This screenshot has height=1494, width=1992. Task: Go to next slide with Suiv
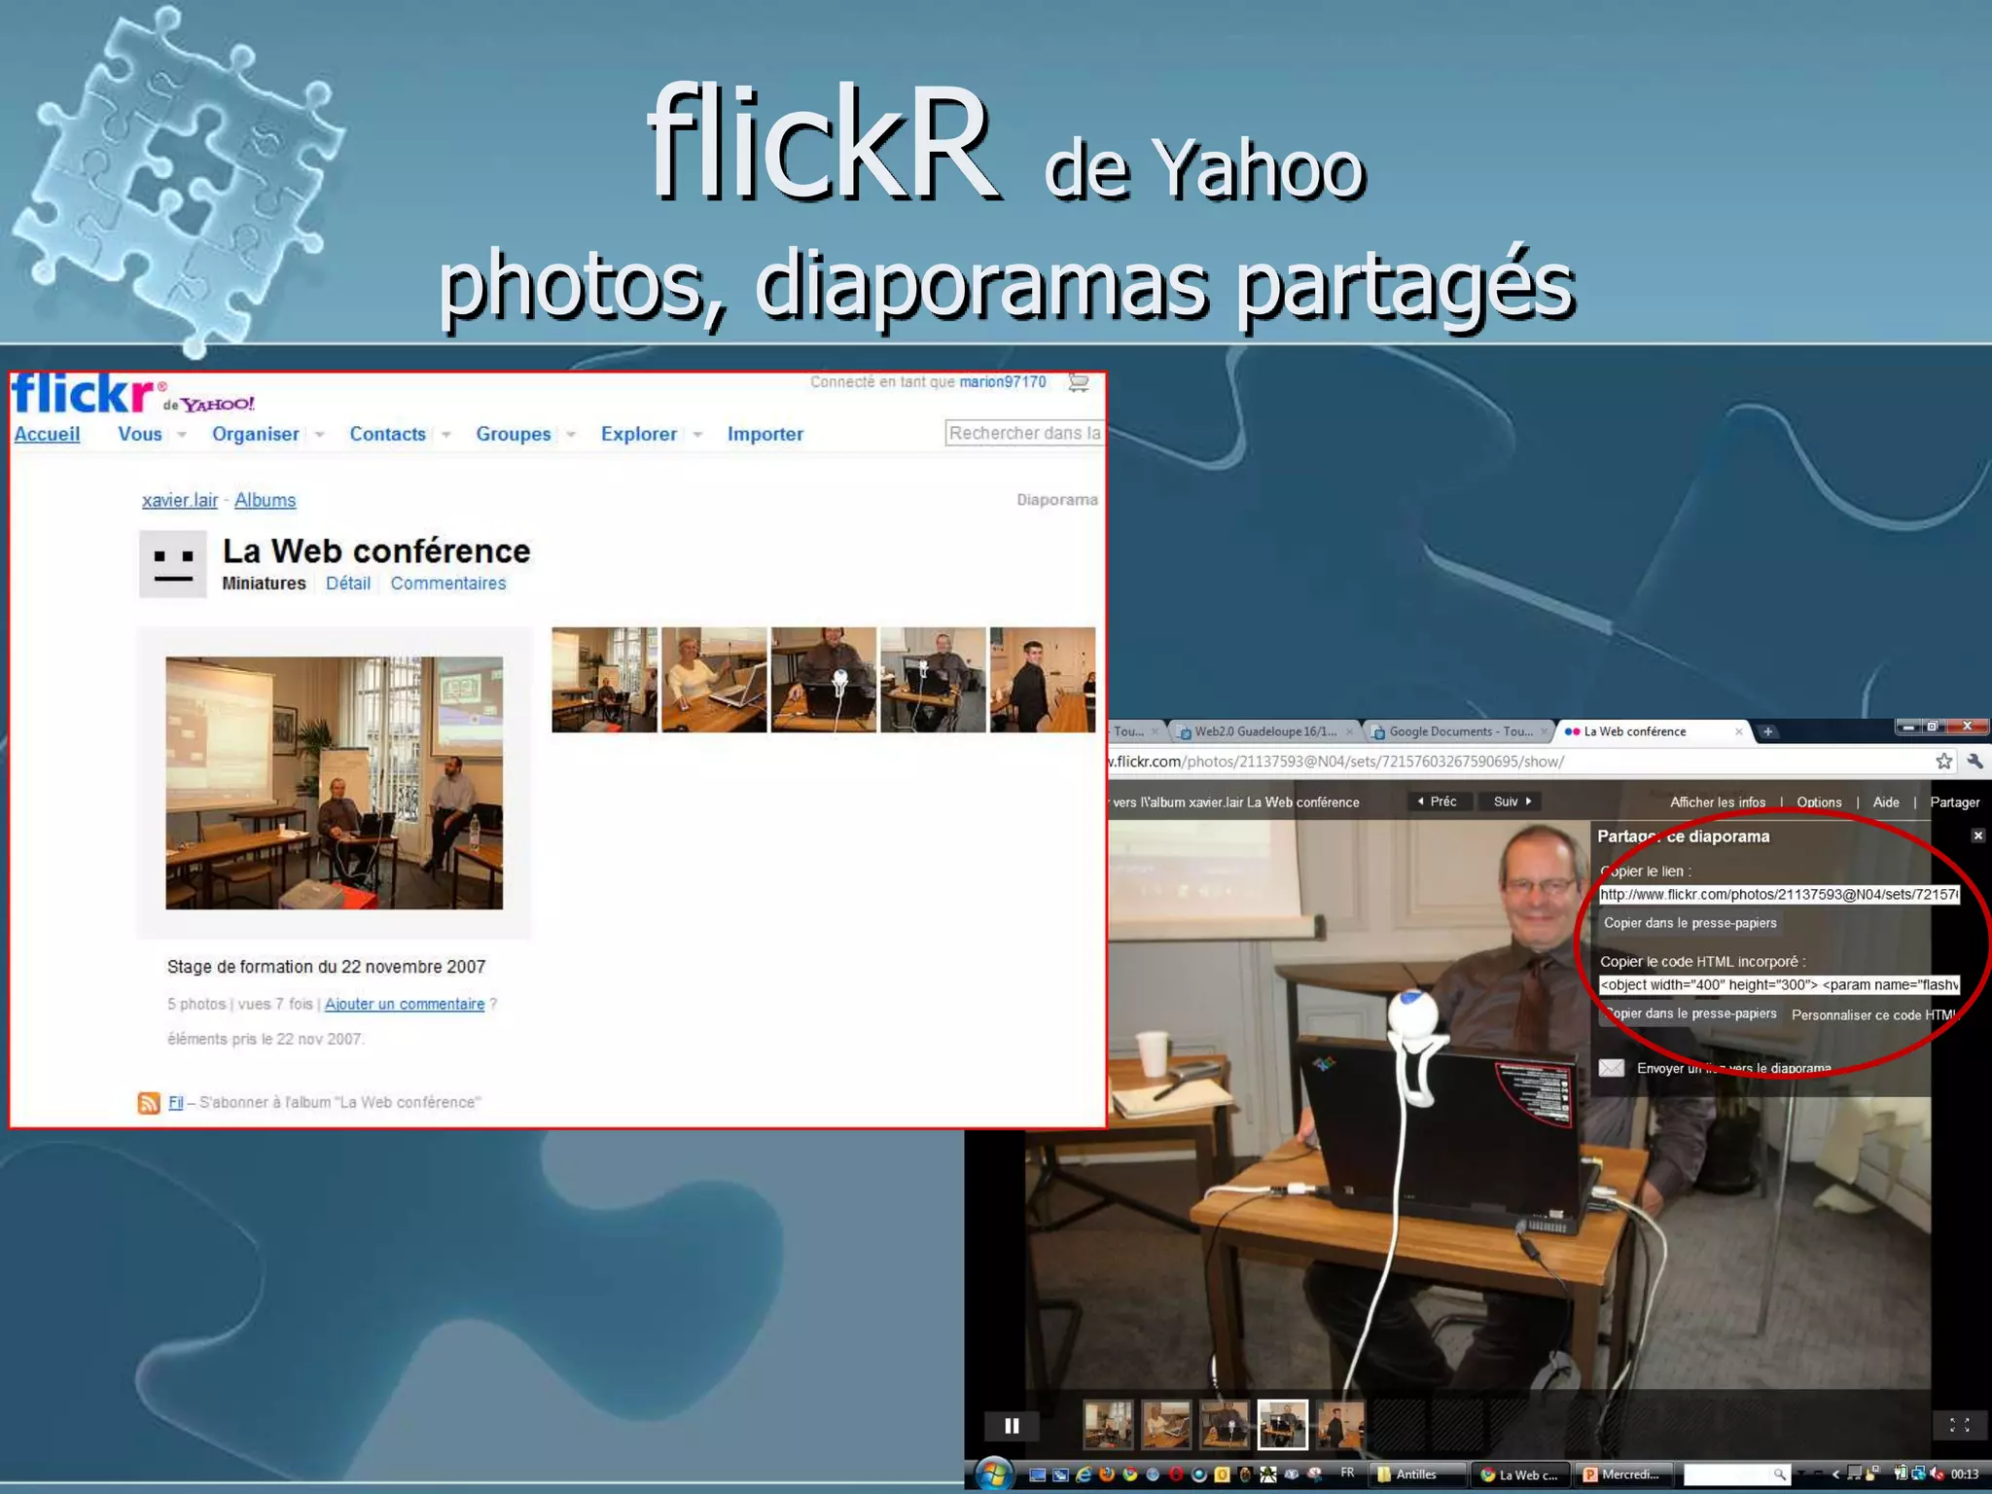click(x=1512, y=801)
